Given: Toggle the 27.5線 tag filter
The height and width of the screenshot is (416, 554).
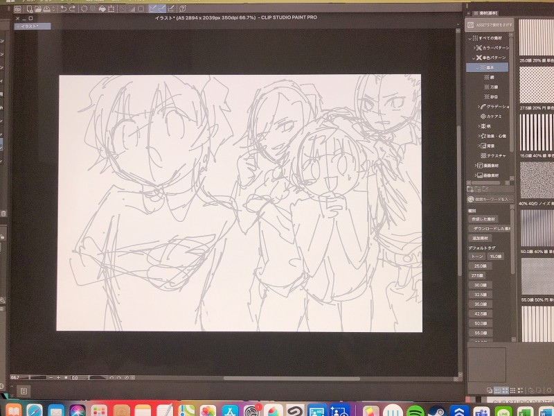Looking at the screenshot, I should (x=477, y=275).
